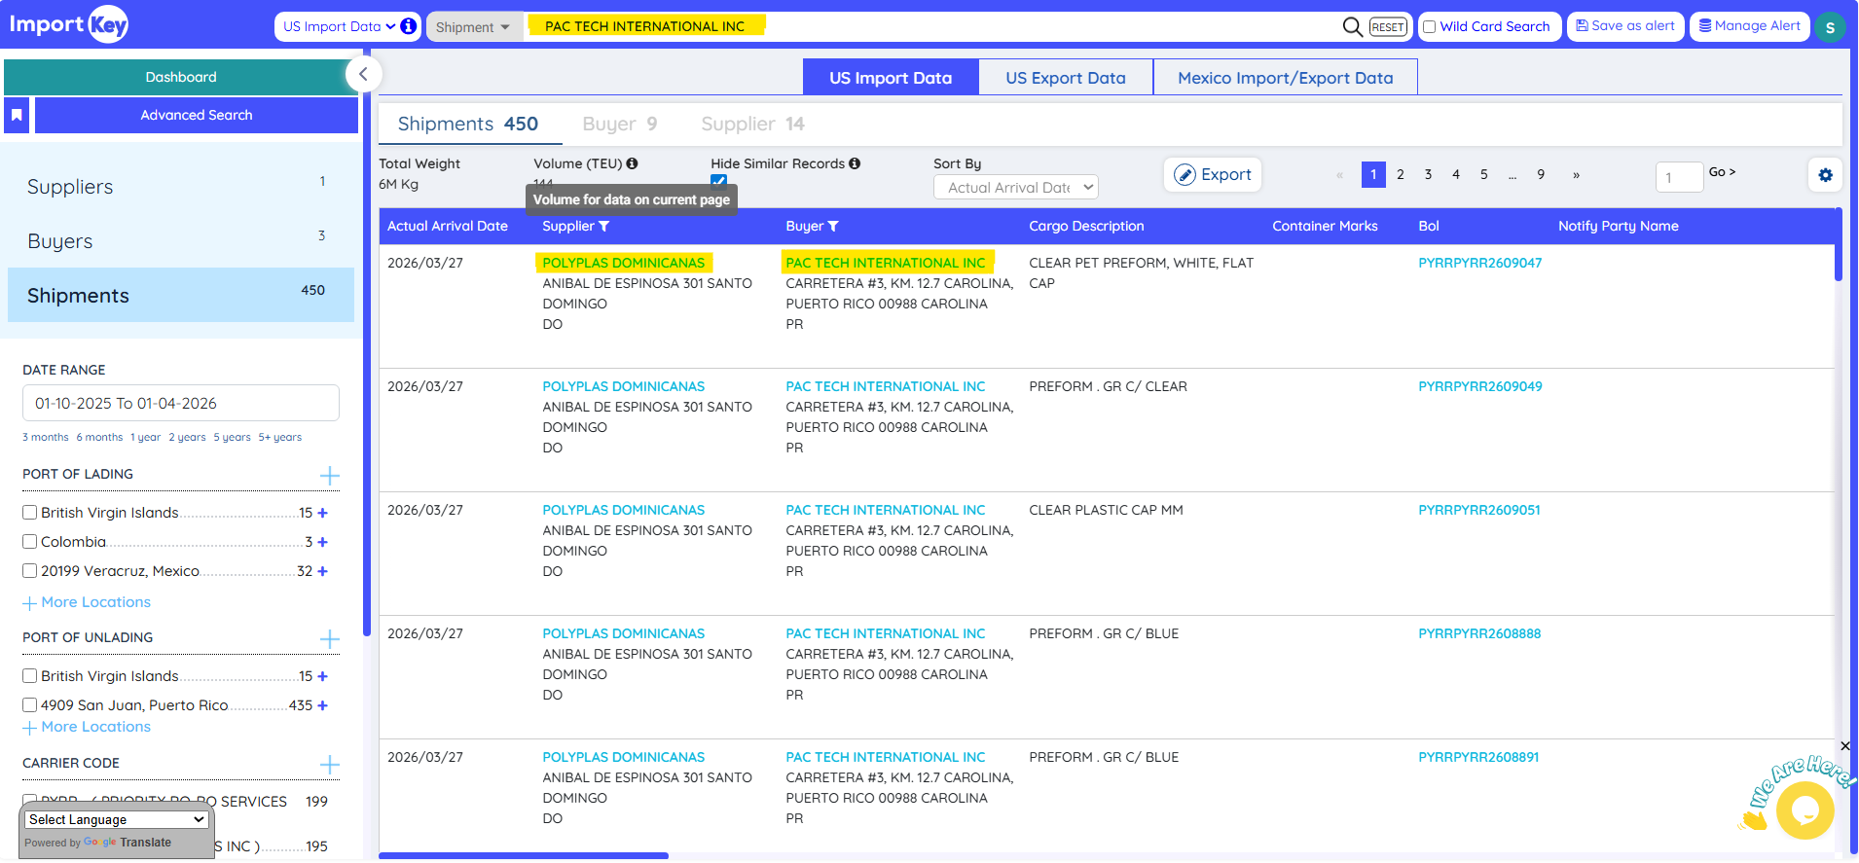Open table settings gear icon
The width and height of the screenshot is (1859, 863).
pyautogui.click(x=1825, y=175)
